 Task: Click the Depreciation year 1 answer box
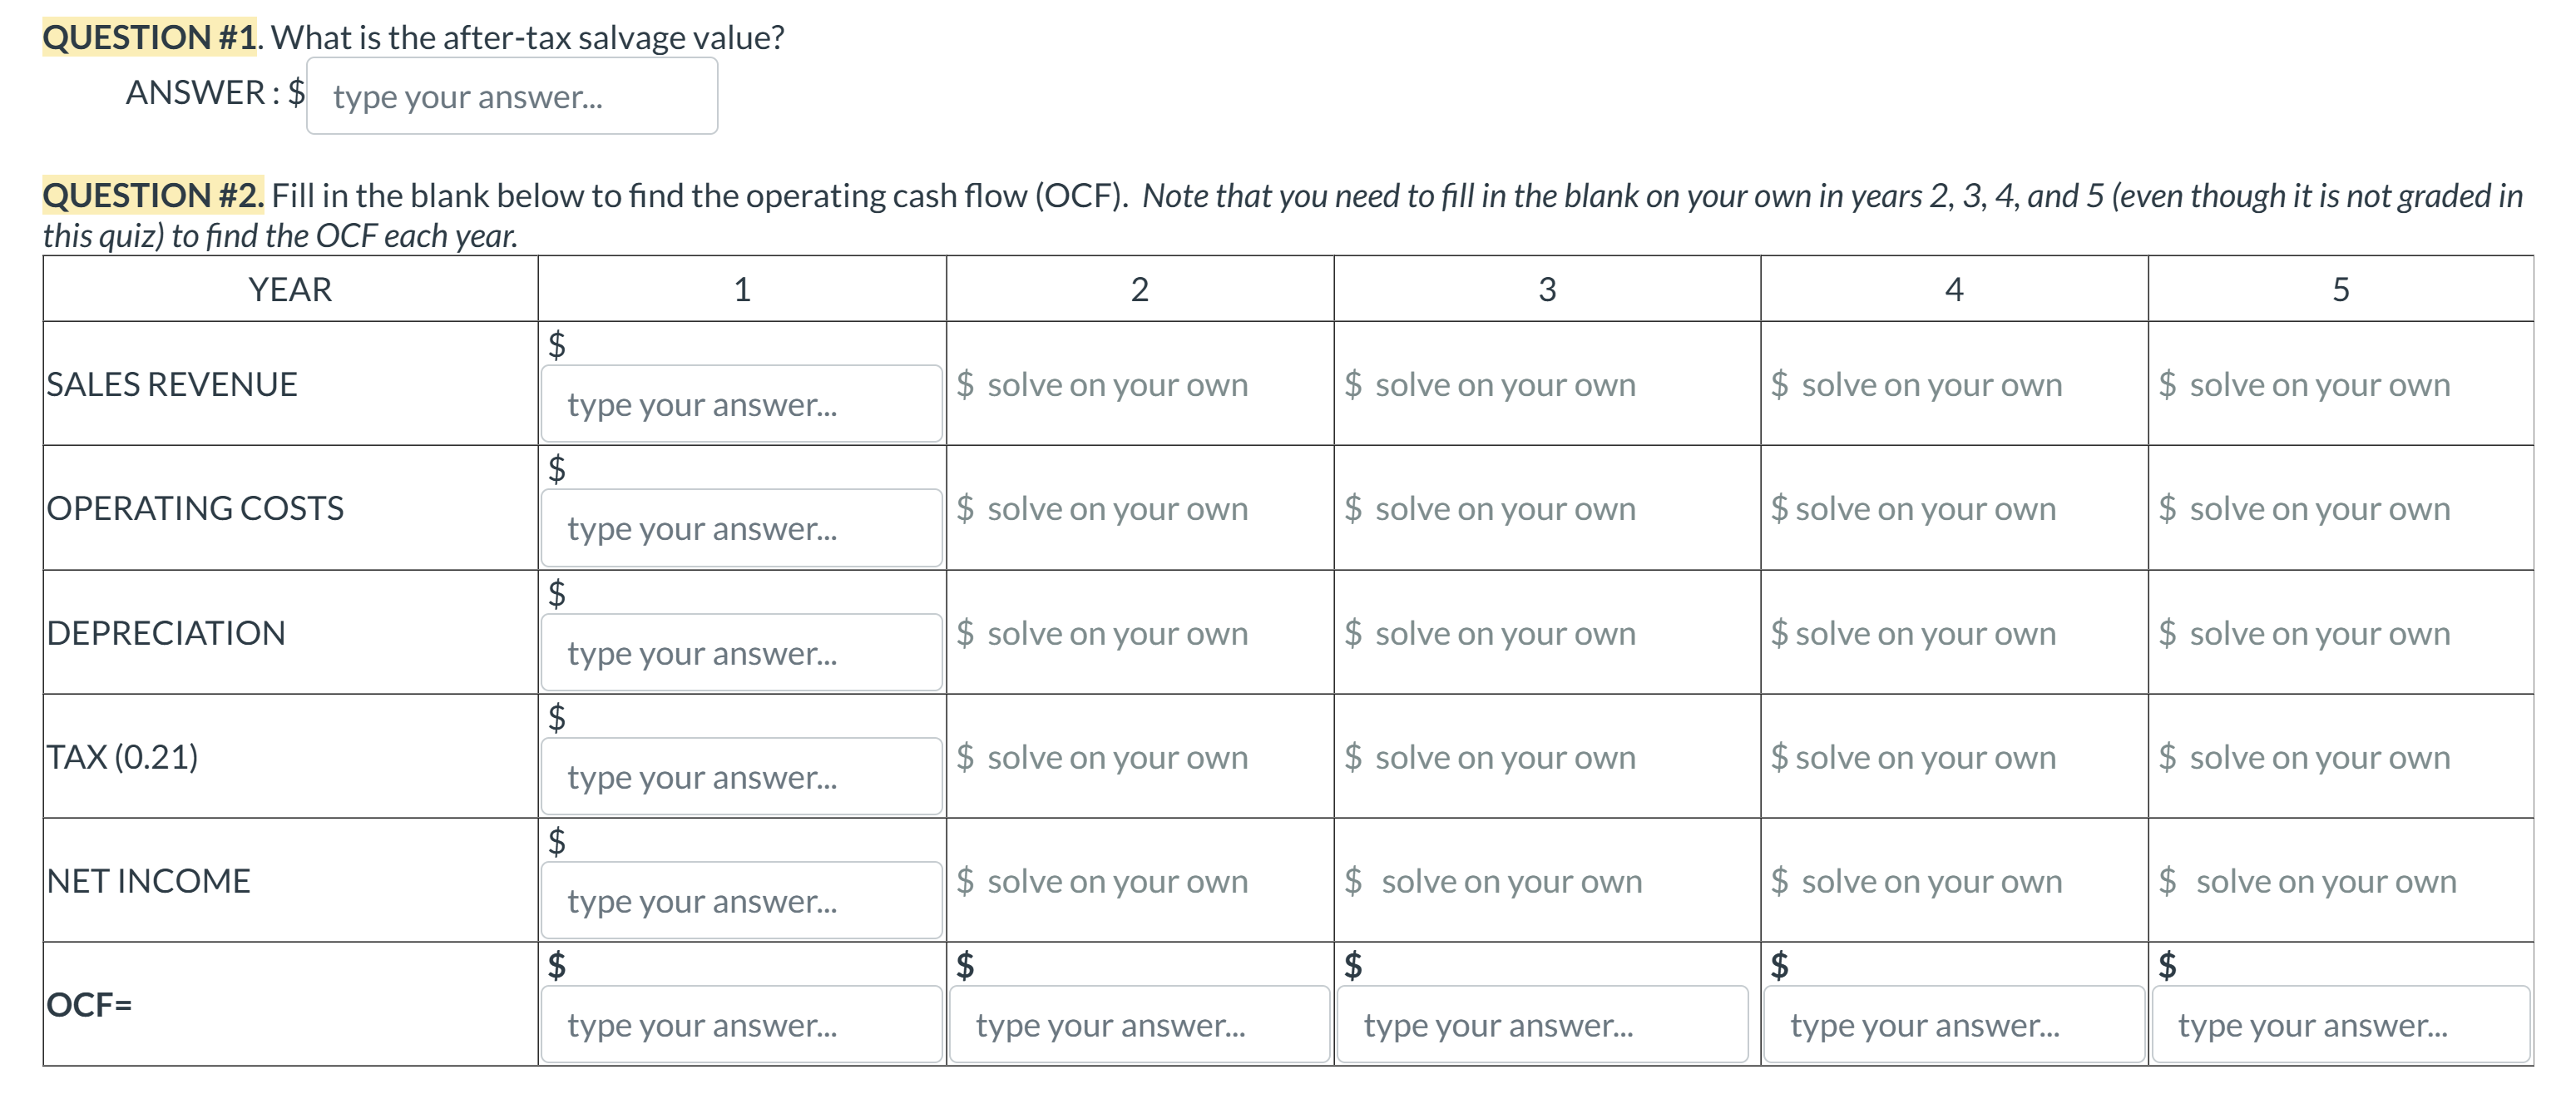coord(741,653)
